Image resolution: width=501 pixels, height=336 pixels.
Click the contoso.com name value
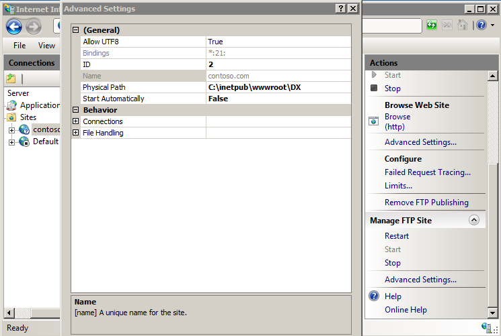pyautogui.click(x=229, y=76)
